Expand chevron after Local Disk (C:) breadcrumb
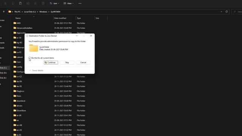242x136 pixels. [x=37, y=12]
